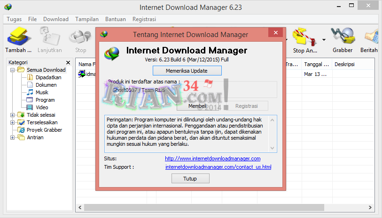Viewport: 382px width, 218px height.
Task: Select the Dokumen category icon
Action: click(30, 85)
